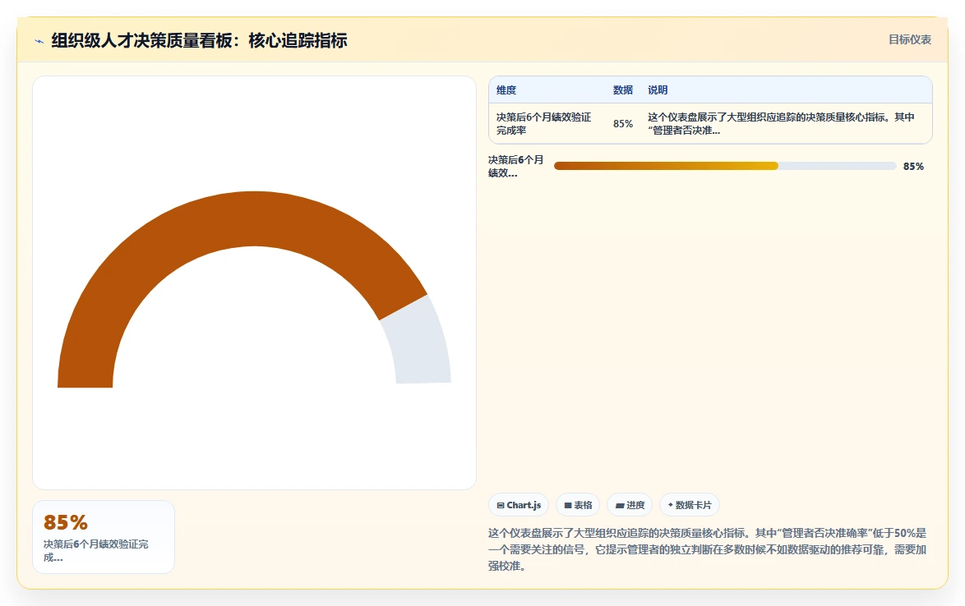Click the 进度 chip icon

[620, 505]
